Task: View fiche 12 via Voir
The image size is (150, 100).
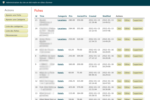Action: [x=119, y=81]
